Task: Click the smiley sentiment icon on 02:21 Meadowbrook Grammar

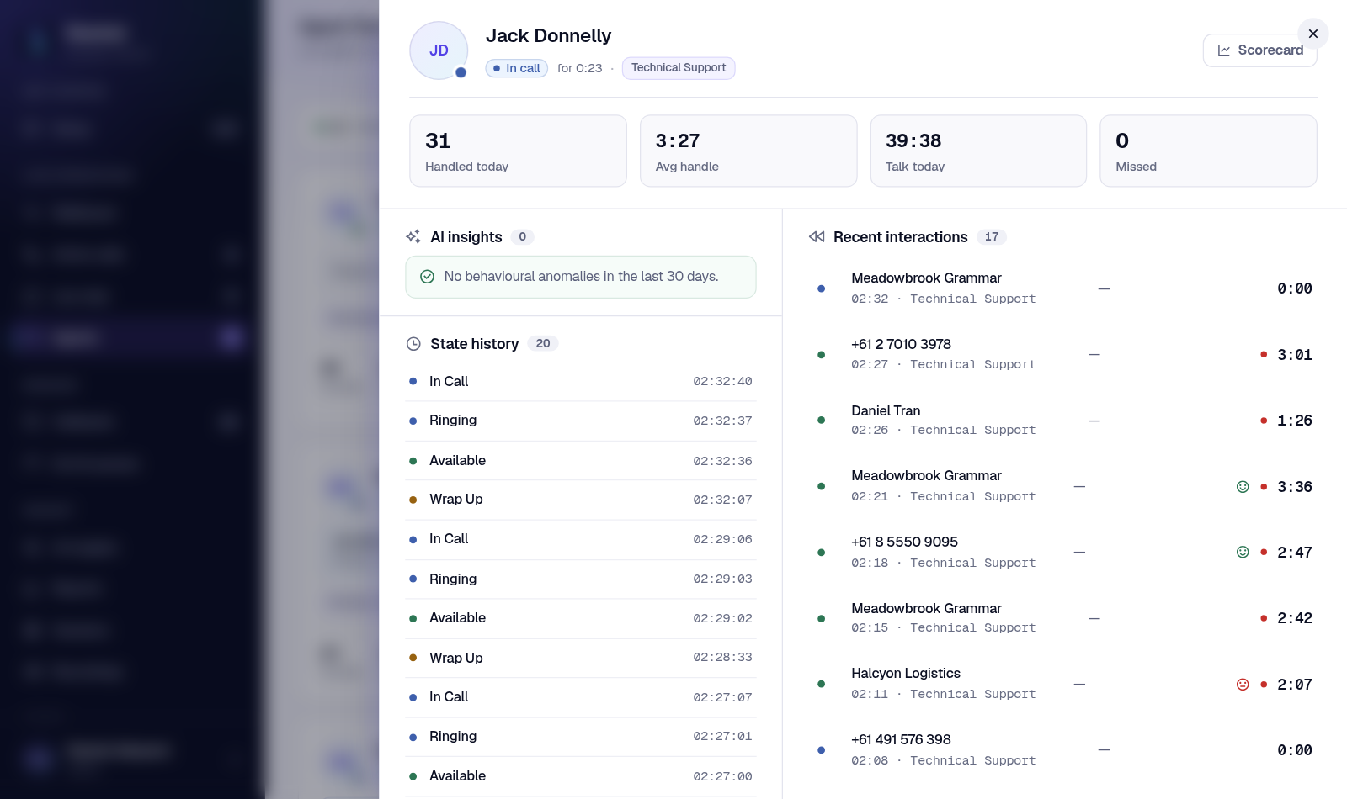Action: coord(1243,487)
